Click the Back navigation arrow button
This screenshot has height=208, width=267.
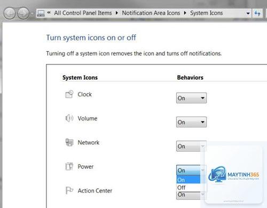[x=10, y=13]
